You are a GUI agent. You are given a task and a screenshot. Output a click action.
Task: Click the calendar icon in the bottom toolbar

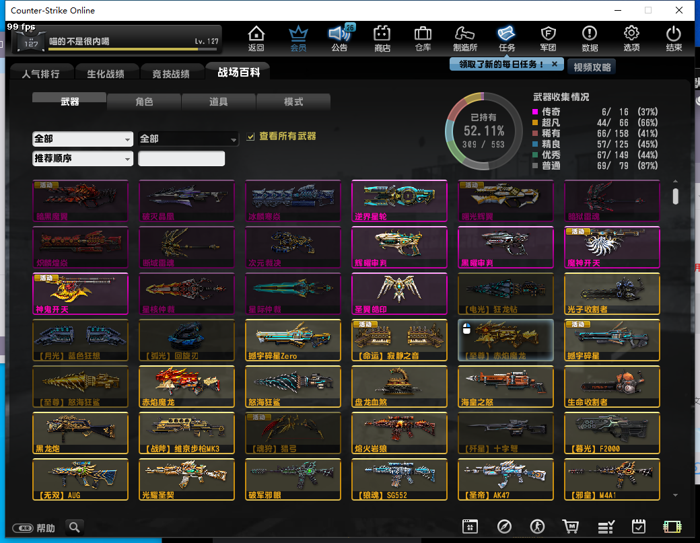tap(470, 527)
